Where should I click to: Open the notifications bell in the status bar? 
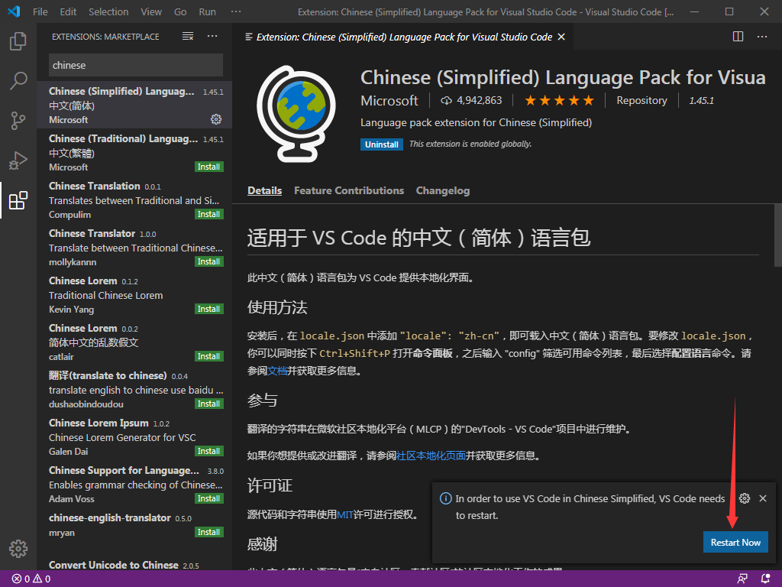(x=766, y=579)
